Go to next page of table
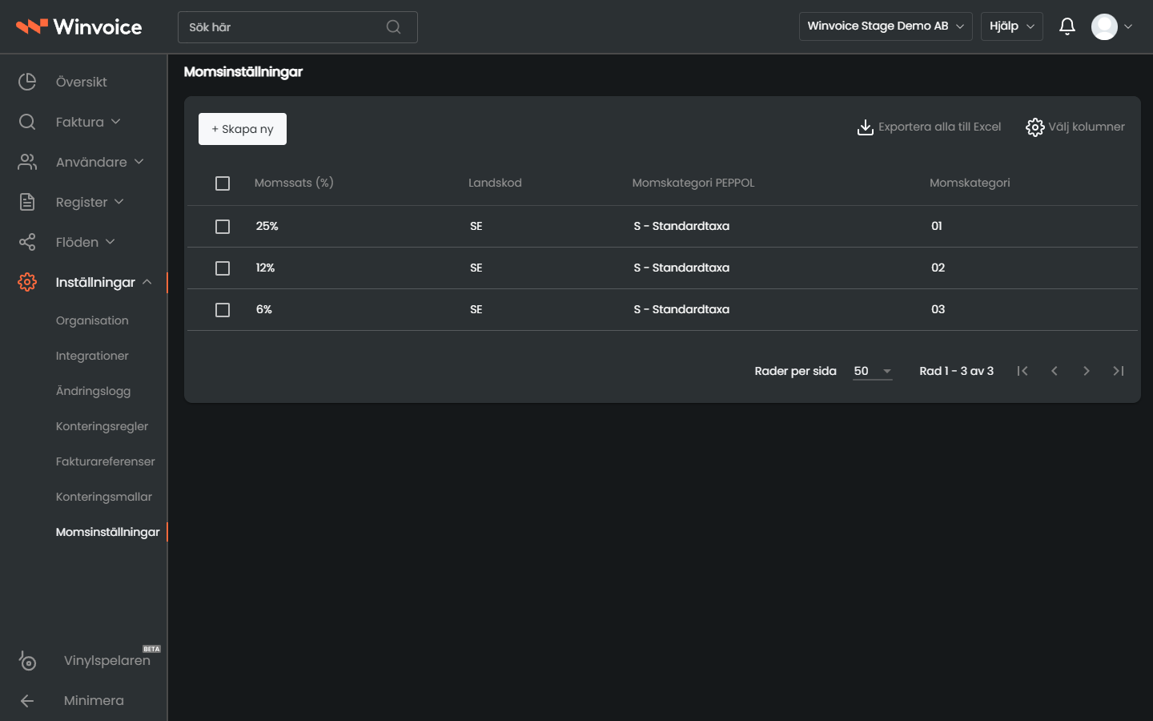Screen dimensions: 1153x721 point(1087,371)
